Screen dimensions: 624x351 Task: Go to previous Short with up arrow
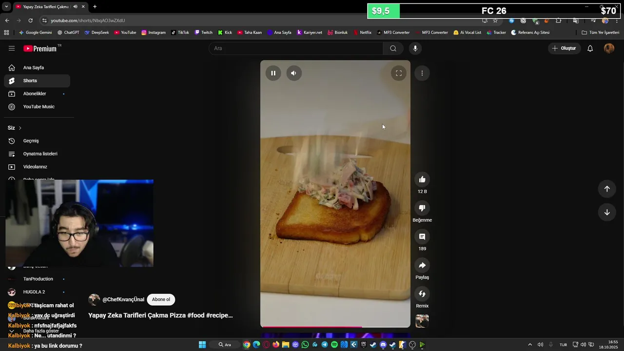point(607,189)
